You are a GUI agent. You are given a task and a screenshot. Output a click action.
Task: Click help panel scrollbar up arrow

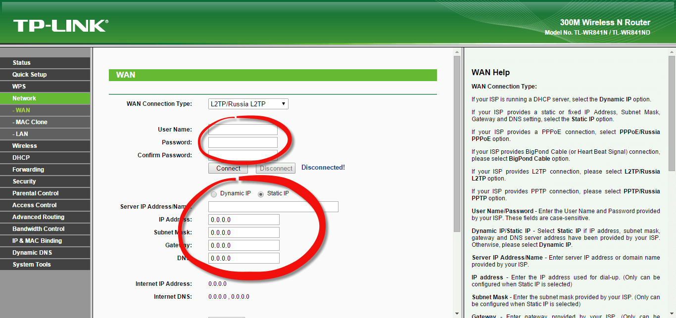pos(672,52)
